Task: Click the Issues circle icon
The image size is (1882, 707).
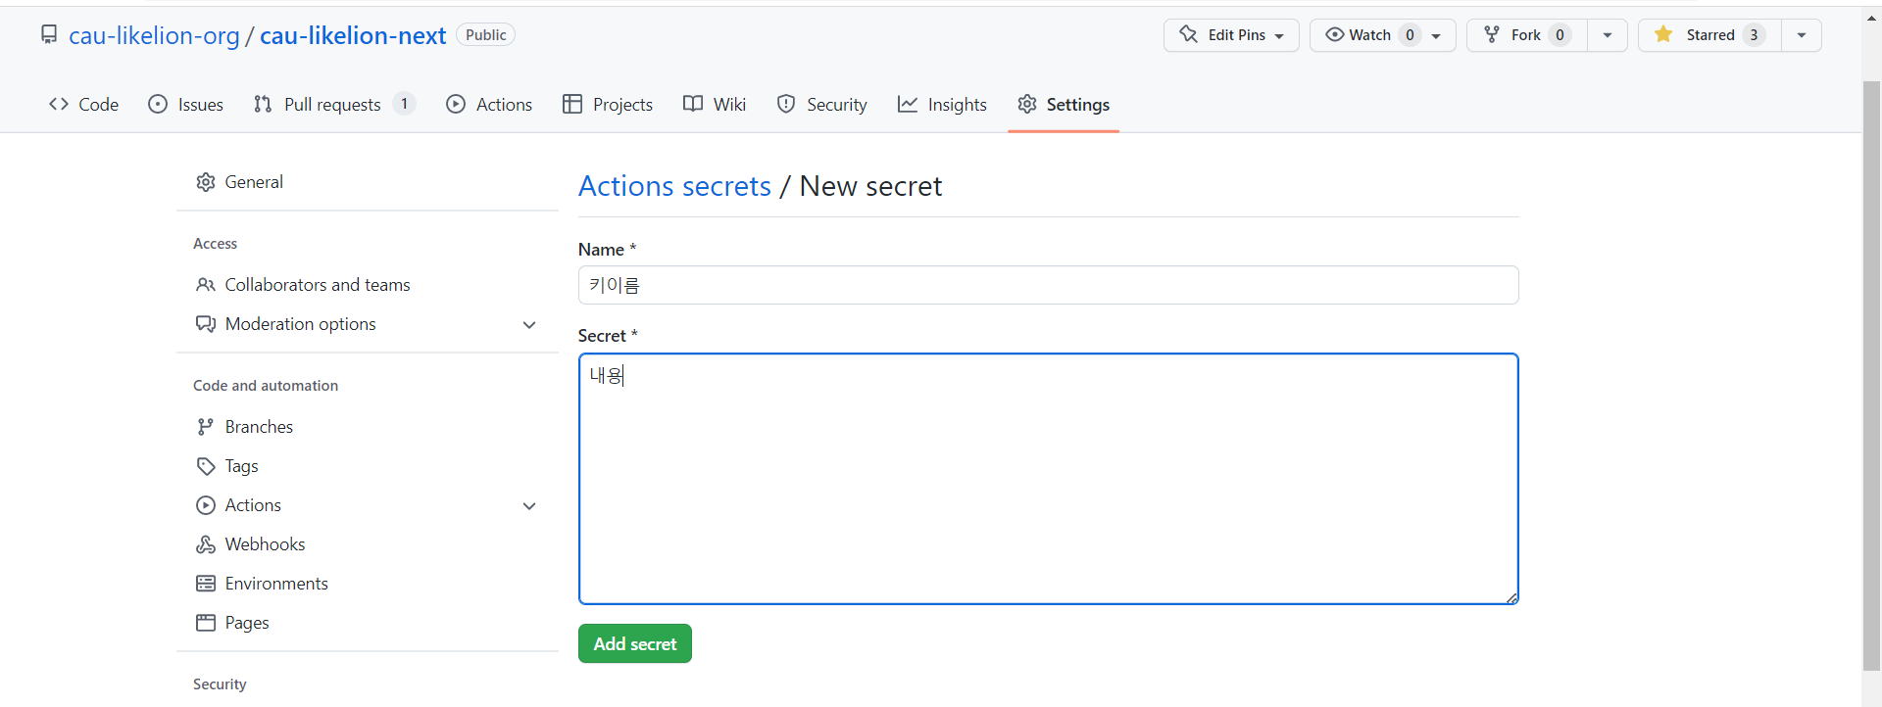Action: [x=158, y=104]
